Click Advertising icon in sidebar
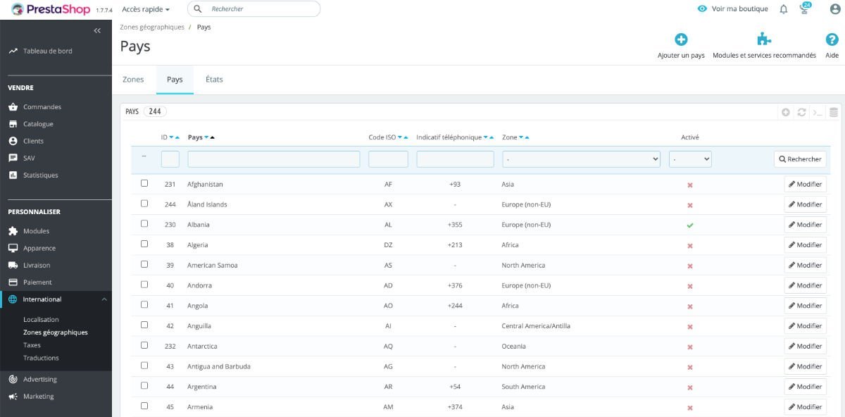 point(13,379)
